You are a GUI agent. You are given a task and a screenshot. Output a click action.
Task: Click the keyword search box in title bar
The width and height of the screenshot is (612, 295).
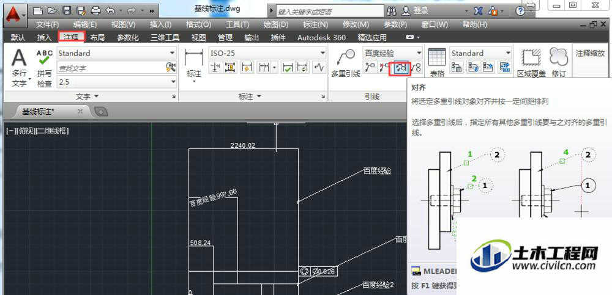(x=330, y=12)
